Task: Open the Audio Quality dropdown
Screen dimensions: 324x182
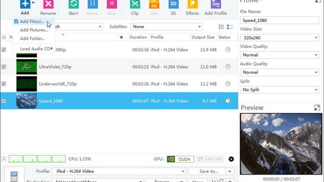Action: pyautogui.click(x=279, y=72)
